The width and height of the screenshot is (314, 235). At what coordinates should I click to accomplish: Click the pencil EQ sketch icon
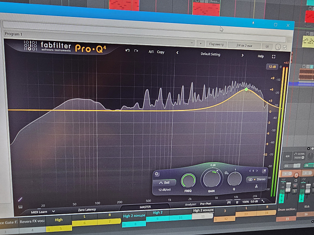click(20, 199)
